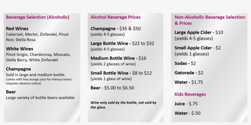The height and width of the screenshot is (125, 251).
Task: Click the Champagne $35 & $50 price line
Action: click(x=116, y=29)
